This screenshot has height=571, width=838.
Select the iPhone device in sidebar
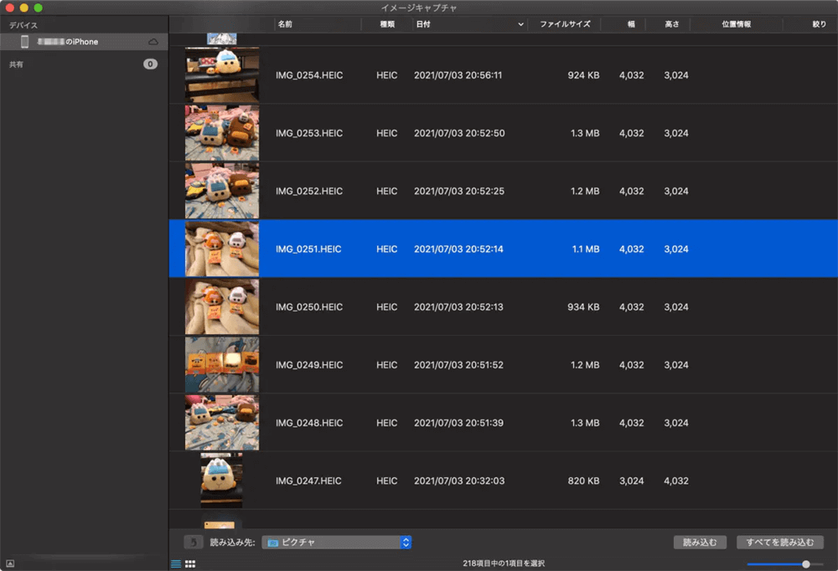click(x=82, y=42)
